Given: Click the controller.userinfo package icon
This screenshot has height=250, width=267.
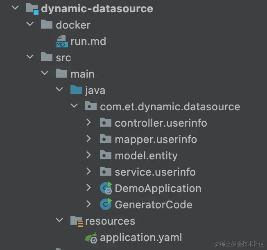Looking at the screenshot, I should tap(106, 123).
